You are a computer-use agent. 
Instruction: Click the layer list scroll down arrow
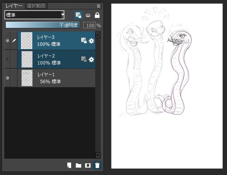pos(98,155)
